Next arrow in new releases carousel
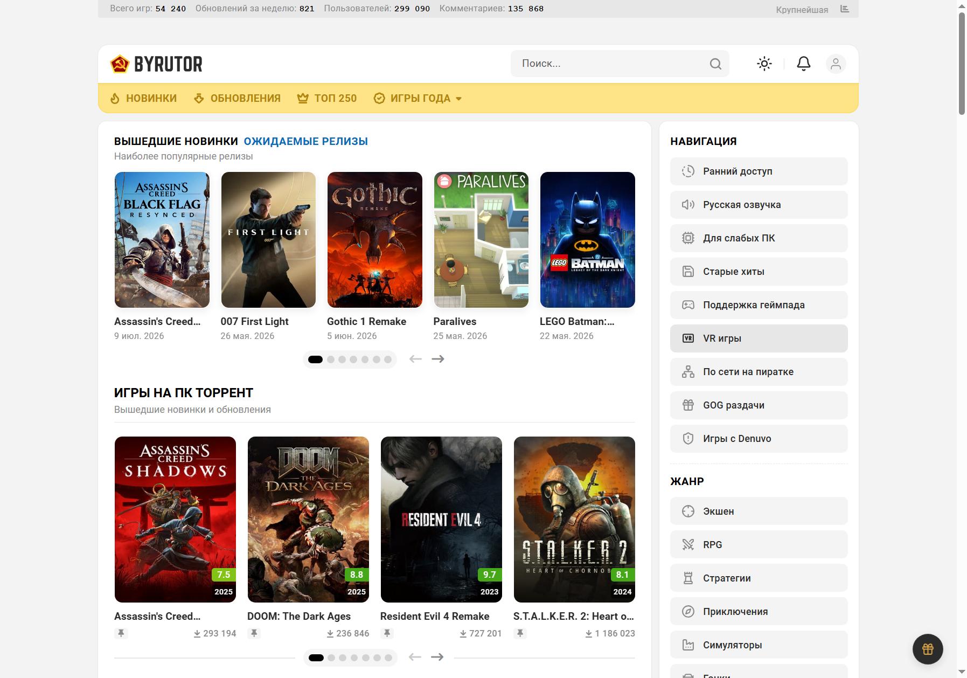967x678 pixels. (438, 359)
